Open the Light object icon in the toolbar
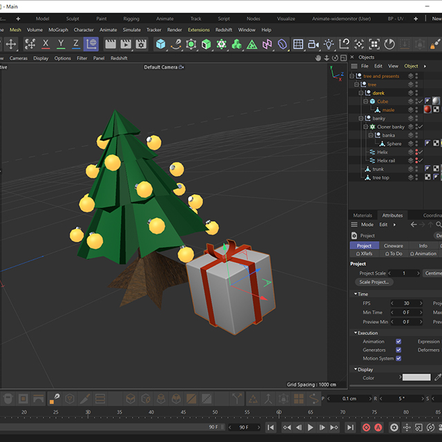442x442 pixels. [329, 44]
